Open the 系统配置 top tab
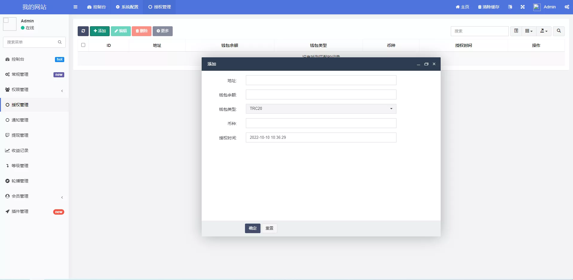 [x=127, y=7]
